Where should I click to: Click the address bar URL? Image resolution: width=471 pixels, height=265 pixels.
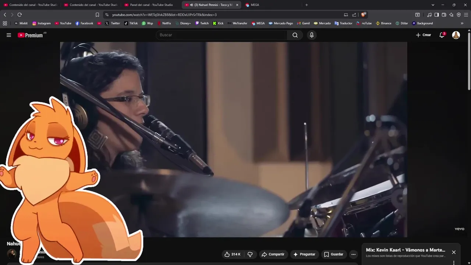click(x=164, y=15)
